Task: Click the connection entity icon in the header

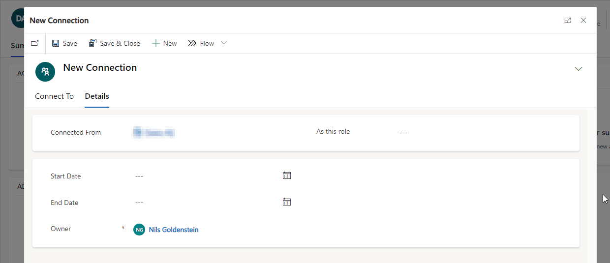Action: coord(45,71)
